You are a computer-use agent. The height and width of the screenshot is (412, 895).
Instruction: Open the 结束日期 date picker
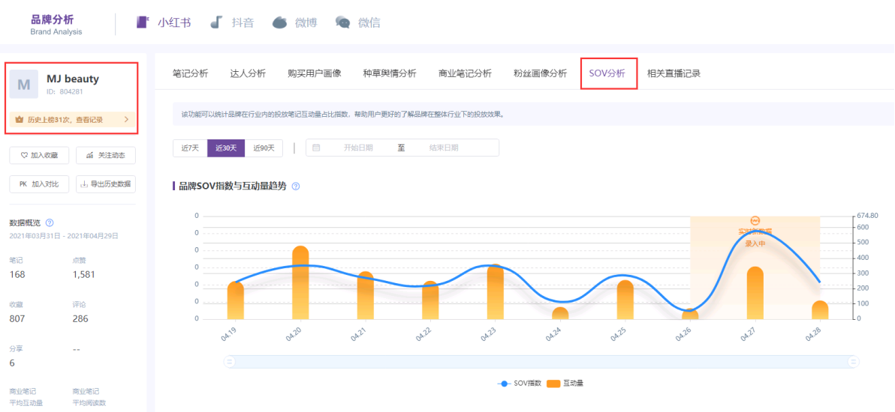[444, 148]
